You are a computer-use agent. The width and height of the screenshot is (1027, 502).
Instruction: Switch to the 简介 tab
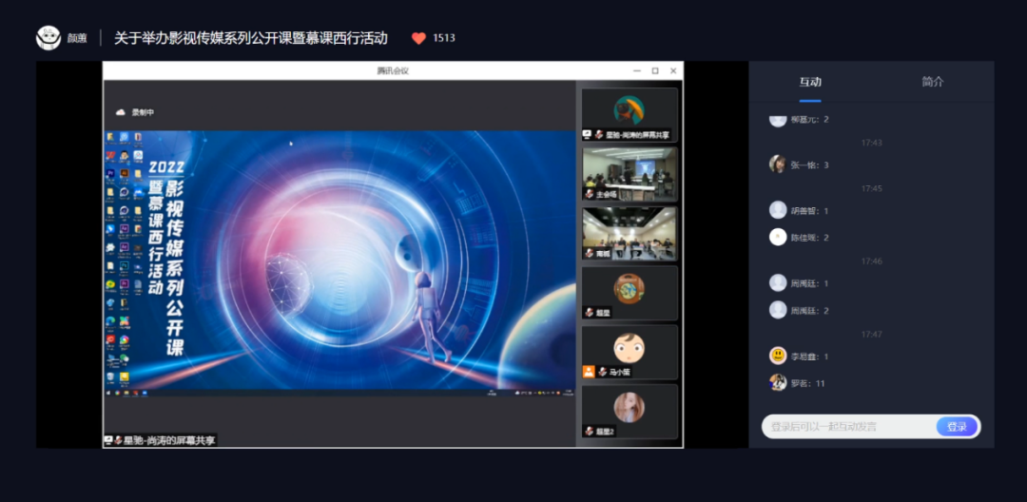pos(933,82)
